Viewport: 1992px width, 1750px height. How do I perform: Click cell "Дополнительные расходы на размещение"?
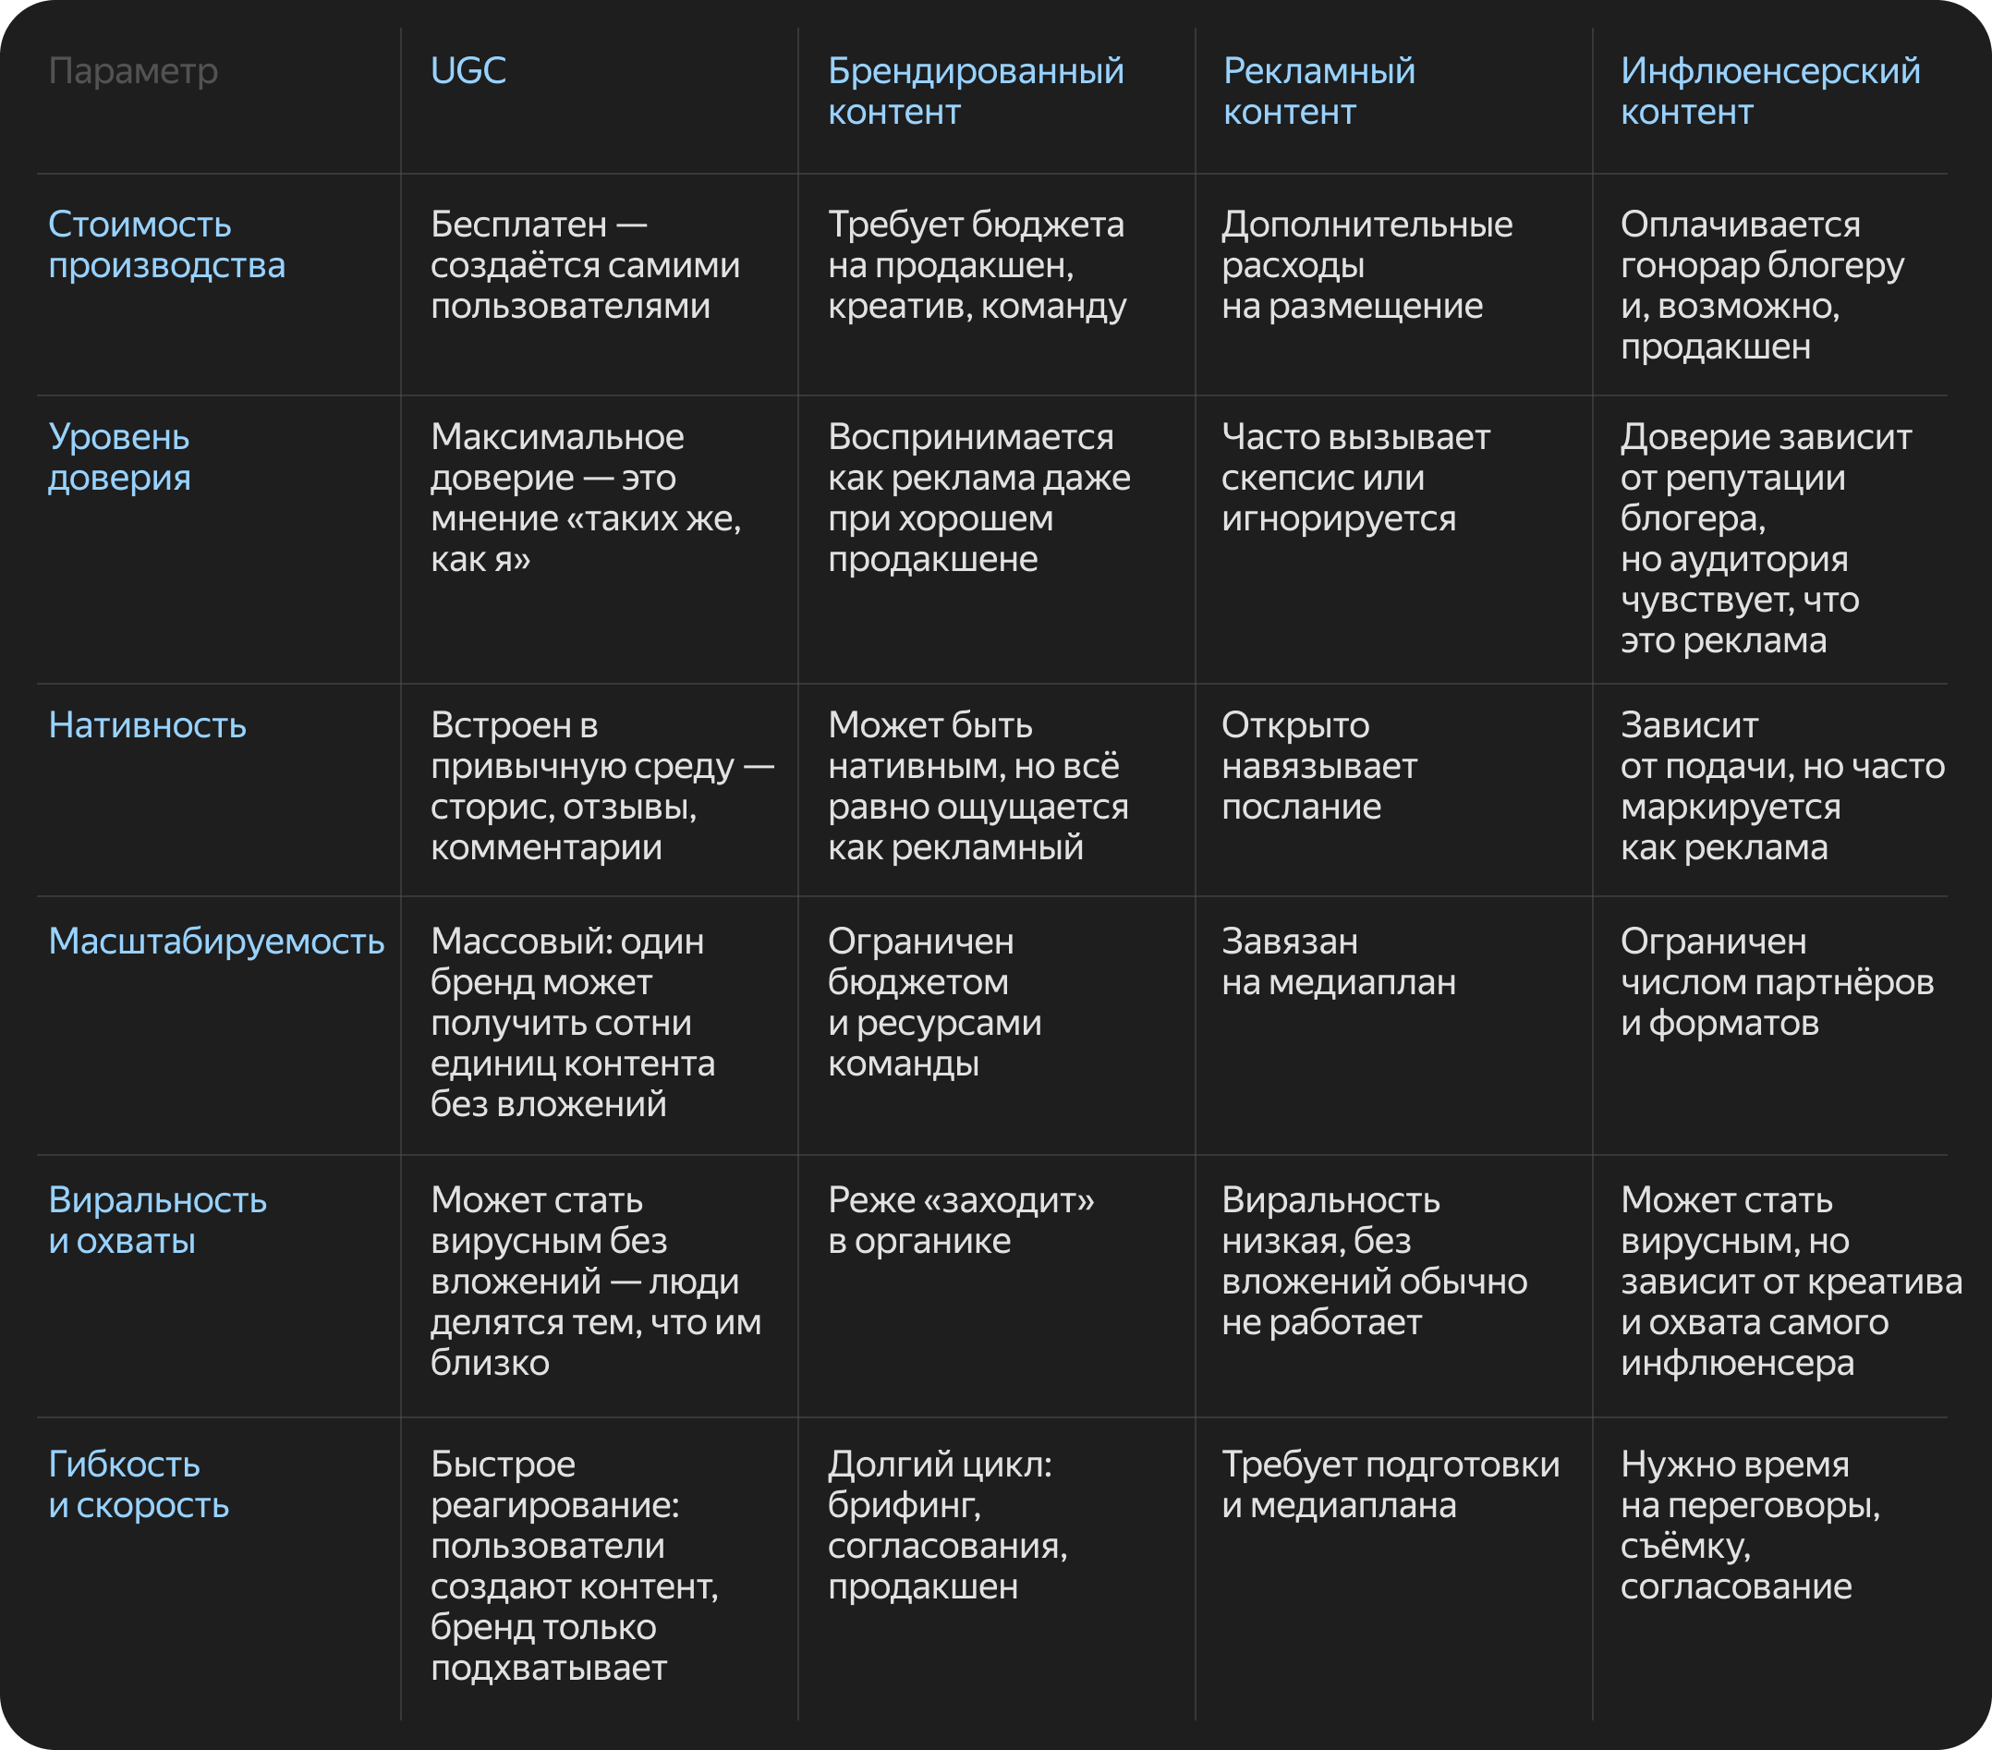pos(1367,265)
